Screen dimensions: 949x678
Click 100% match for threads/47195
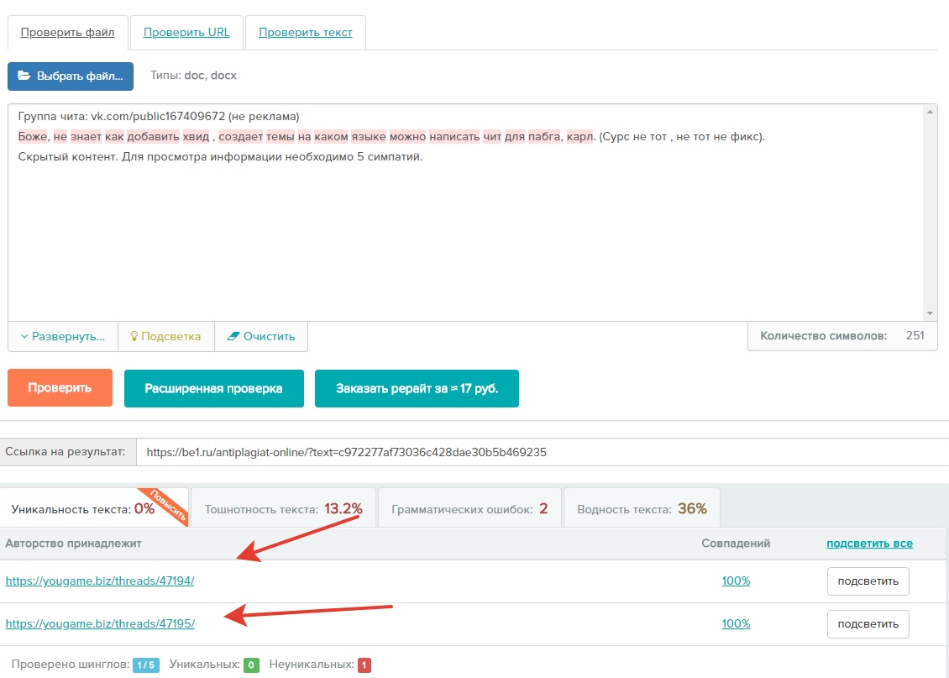pos(736,624)
